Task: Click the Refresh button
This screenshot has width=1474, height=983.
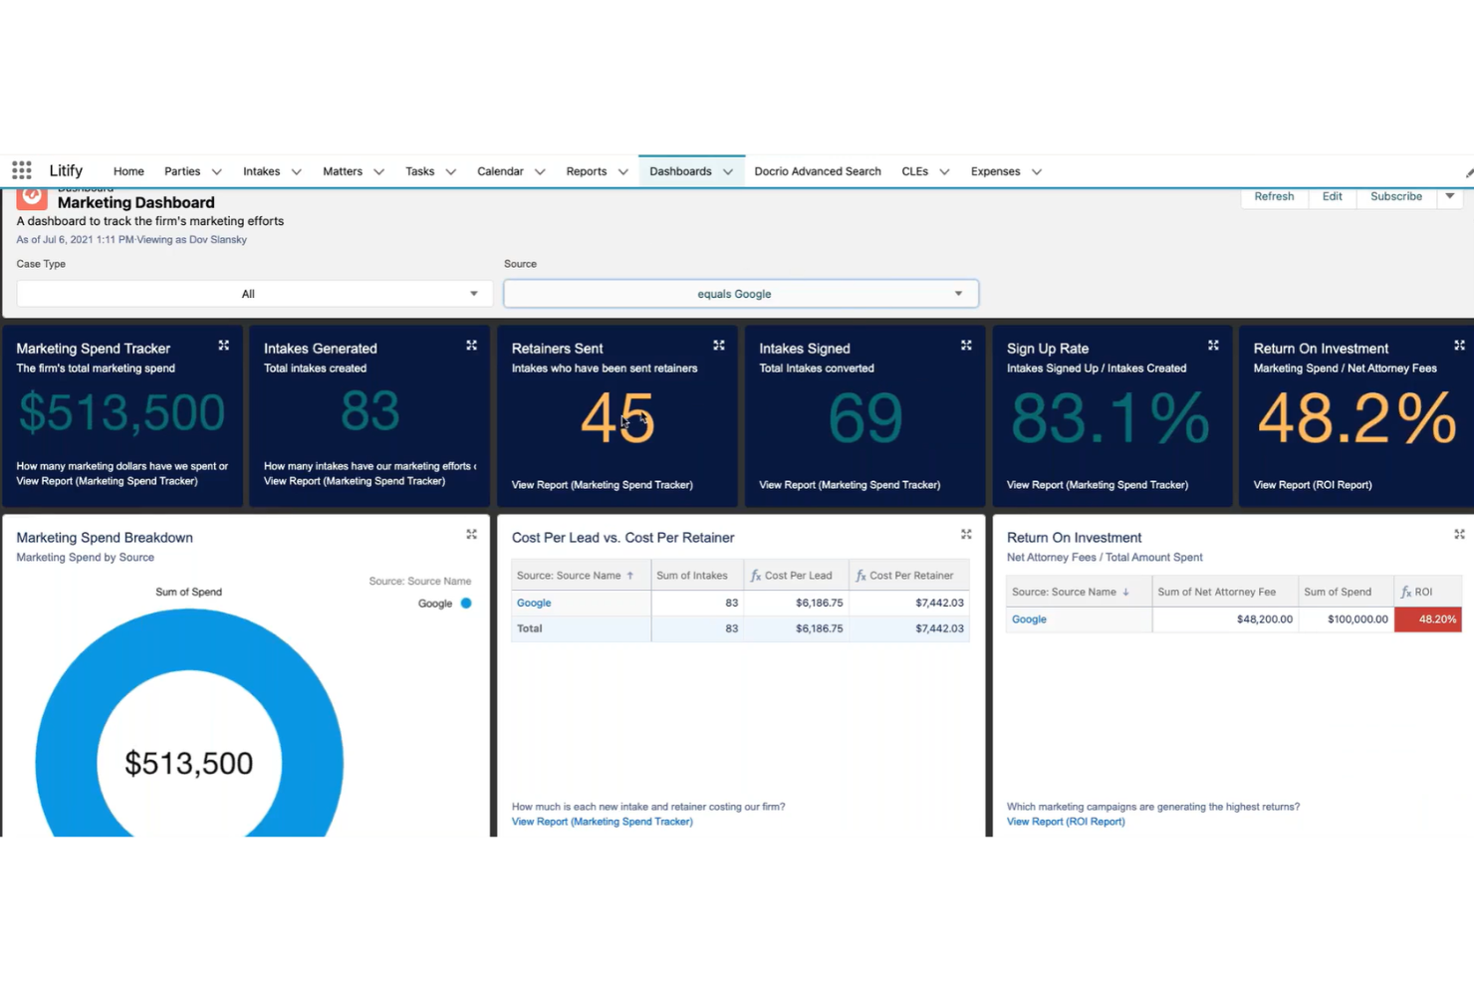Action: [1274, 196]
